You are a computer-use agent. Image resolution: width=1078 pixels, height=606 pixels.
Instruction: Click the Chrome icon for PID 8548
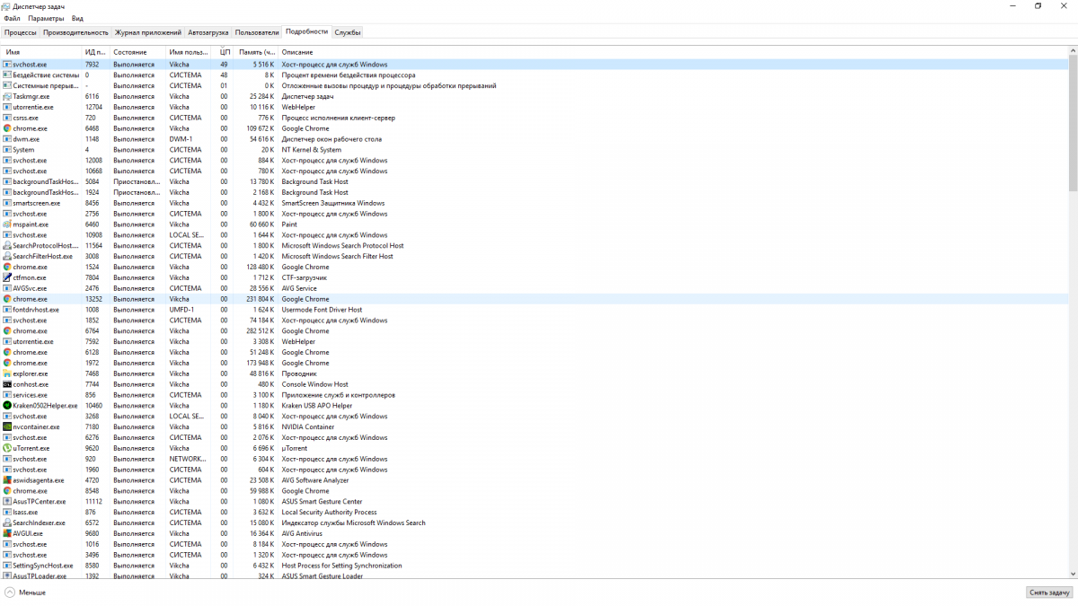7,491
